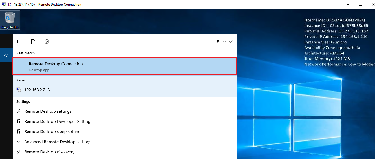Select the Recycle Bin desktop icon
Image resolution: width=375 pixels, height=159 pixels.
pyautogui.click(x=10, y=20)
